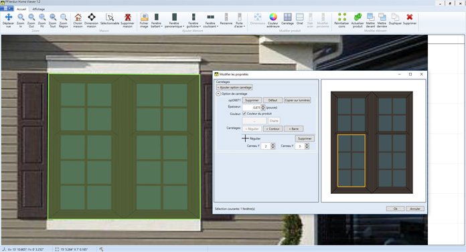Screen dimensions: 466x252
Task: Select the Zoom Région tool
Action: pyautogui.click(x=64, y=21)
